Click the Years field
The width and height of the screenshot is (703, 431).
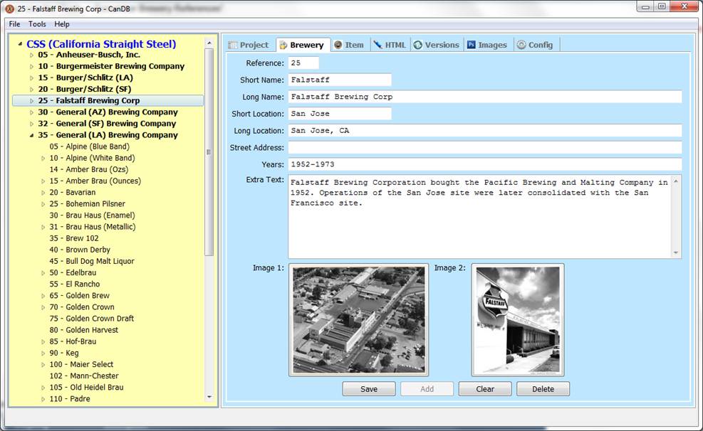tap(485, 164)
